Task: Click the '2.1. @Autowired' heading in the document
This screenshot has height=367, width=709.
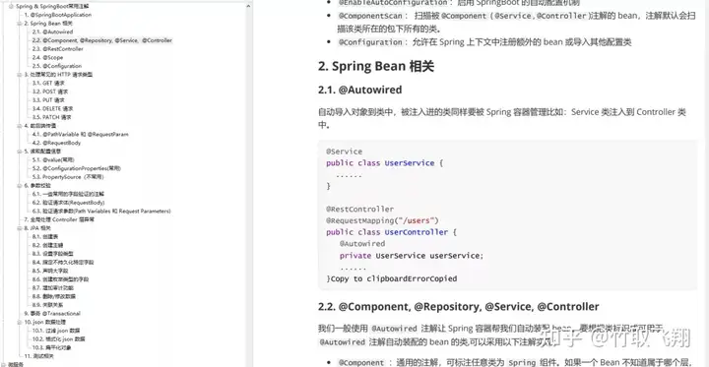Action: tap(360, 90)
